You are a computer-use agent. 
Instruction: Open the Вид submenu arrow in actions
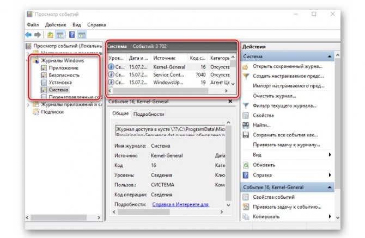(330, 155)
